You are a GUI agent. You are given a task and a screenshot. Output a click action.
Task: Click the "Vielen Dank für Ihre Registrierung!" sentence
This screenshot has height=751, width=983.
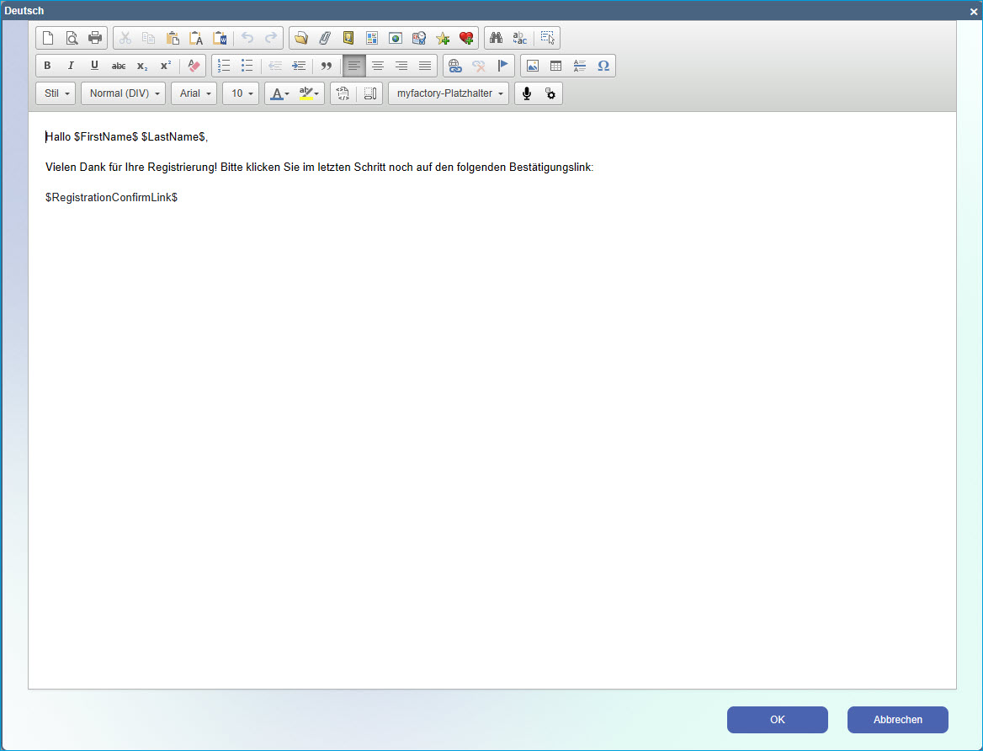point(131,168)
